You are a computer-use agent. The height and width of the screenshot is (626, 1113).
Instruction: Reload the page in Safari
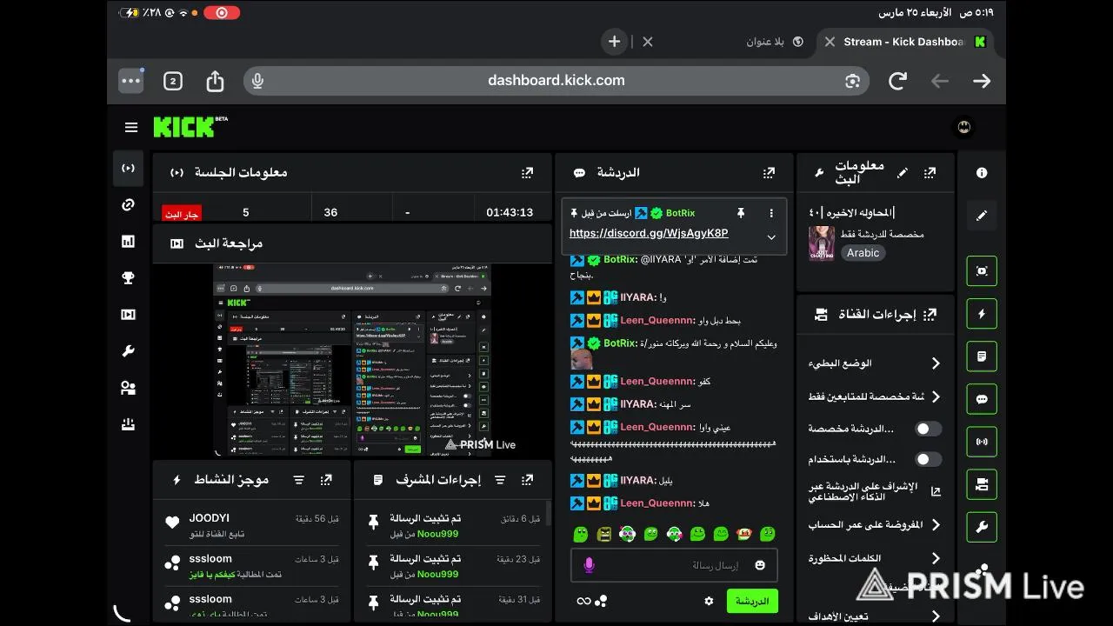[x=897, y=81]
